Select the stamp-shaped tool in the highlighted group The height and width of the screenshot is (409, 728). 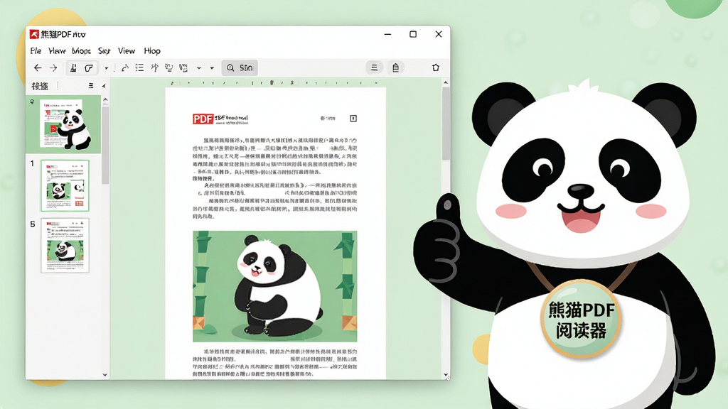[73, 67]
